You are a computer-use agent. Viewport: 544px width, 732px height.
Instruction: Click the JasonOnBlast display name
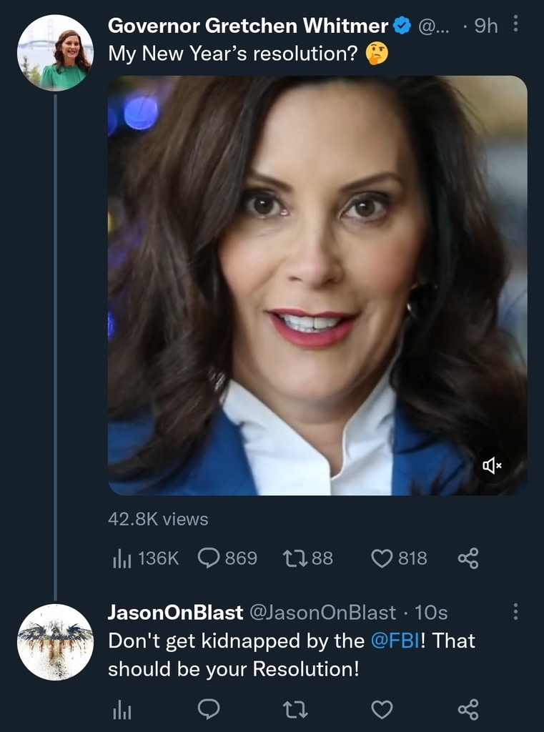click(175, 613)
